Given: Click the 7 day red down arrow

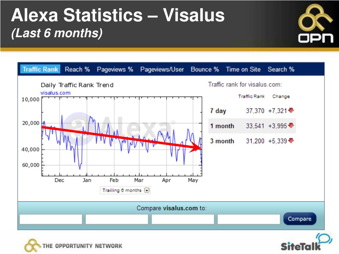Looking at the screenshot, I should tap(291, 110).
